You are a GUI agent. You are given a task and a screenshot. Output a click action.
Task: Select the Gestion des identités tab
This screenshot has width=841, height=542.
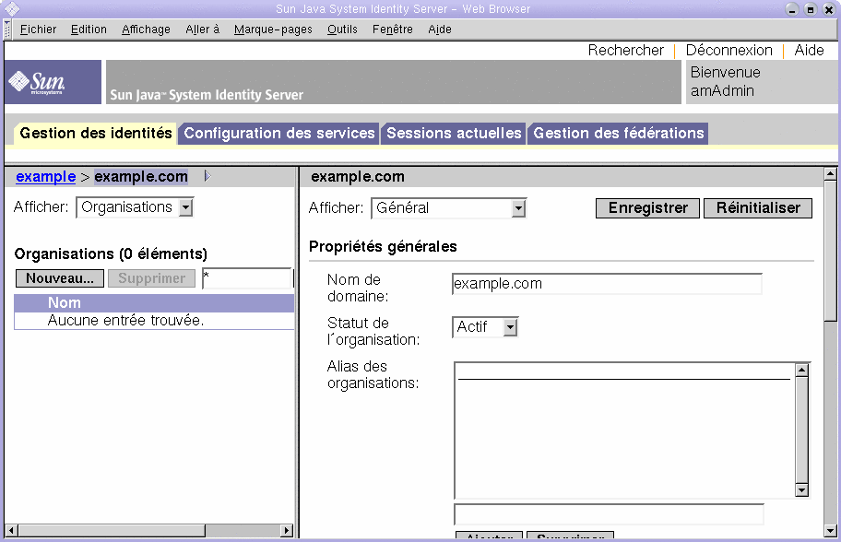coord(96,133)
